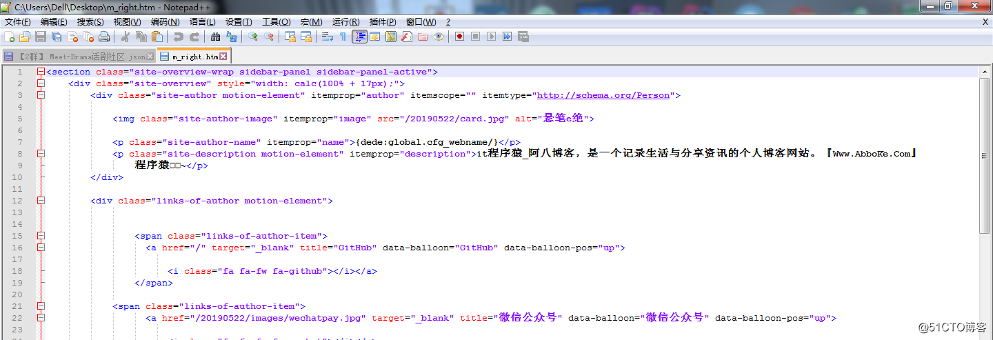Open the 文件(F) menu

pos(18,22)
